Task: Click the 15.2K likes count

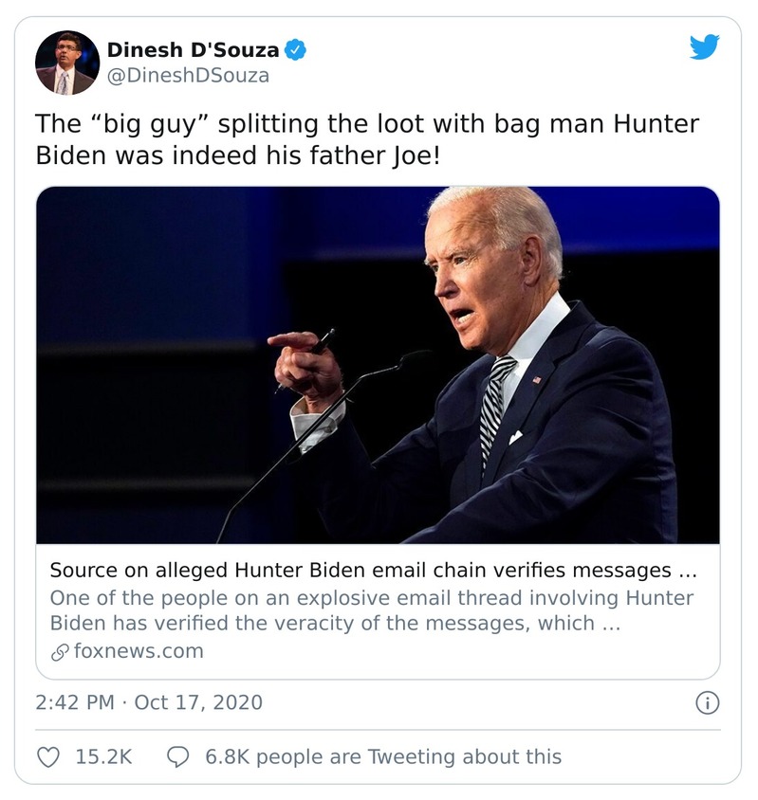Action: (x=102, y=756)
